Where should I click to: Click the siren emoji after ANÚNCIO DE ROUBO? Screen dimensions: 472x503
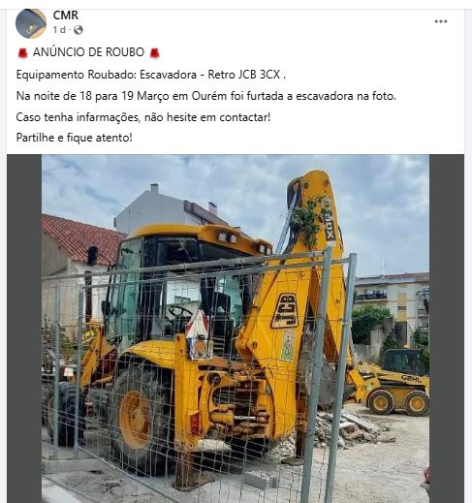(x=155, y=52)
